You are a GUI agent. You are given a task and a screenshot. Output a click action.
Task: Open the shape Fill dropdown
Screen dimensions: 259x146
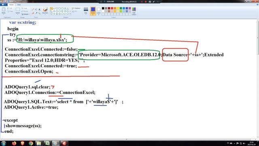(x=75, y=11)
